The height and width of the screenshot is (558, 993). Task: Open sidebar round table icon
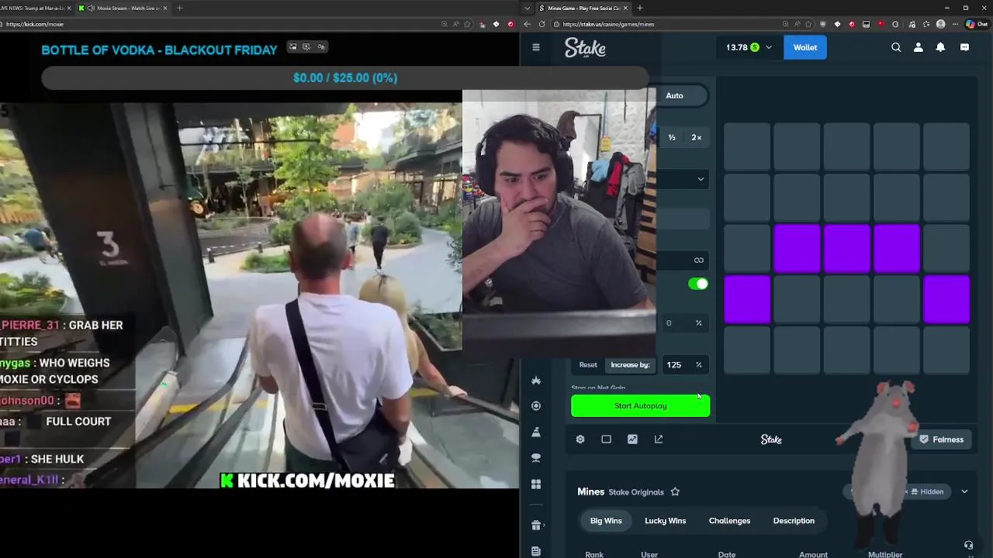(x=536, y=458)
